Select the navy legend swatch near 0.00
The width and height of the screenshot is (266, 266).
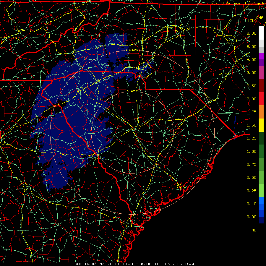pyautogui.click(x=261, y=220)
